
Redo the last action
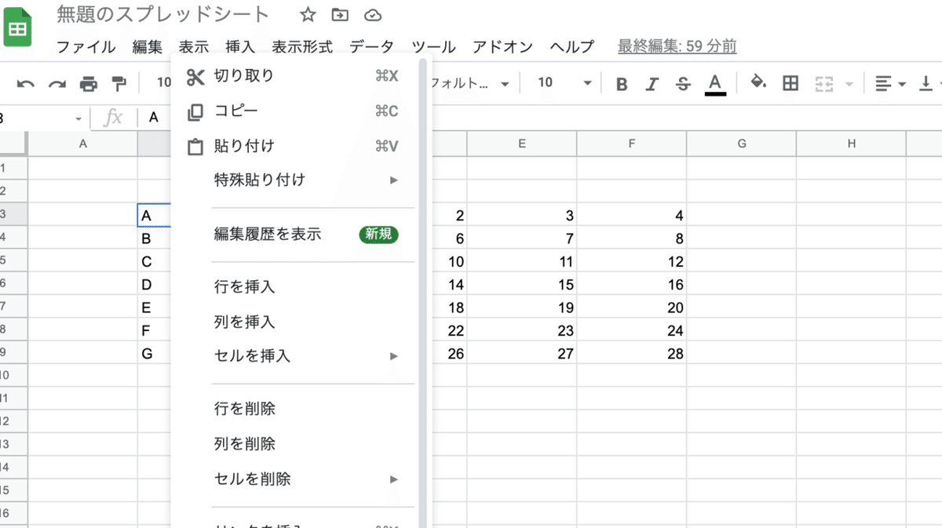[57, 82]
